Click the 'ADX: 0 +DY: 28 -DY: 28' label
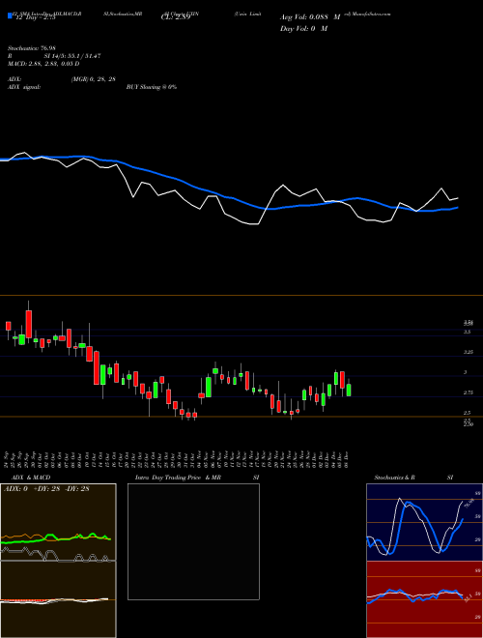The width and height of the screenshot is (483, 638). point(46,488)
